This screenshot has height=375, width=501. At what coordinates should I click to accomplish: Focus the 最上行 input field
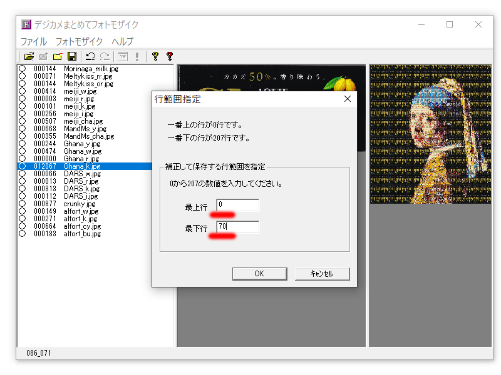pyautogui.click(x=238, y=205)
